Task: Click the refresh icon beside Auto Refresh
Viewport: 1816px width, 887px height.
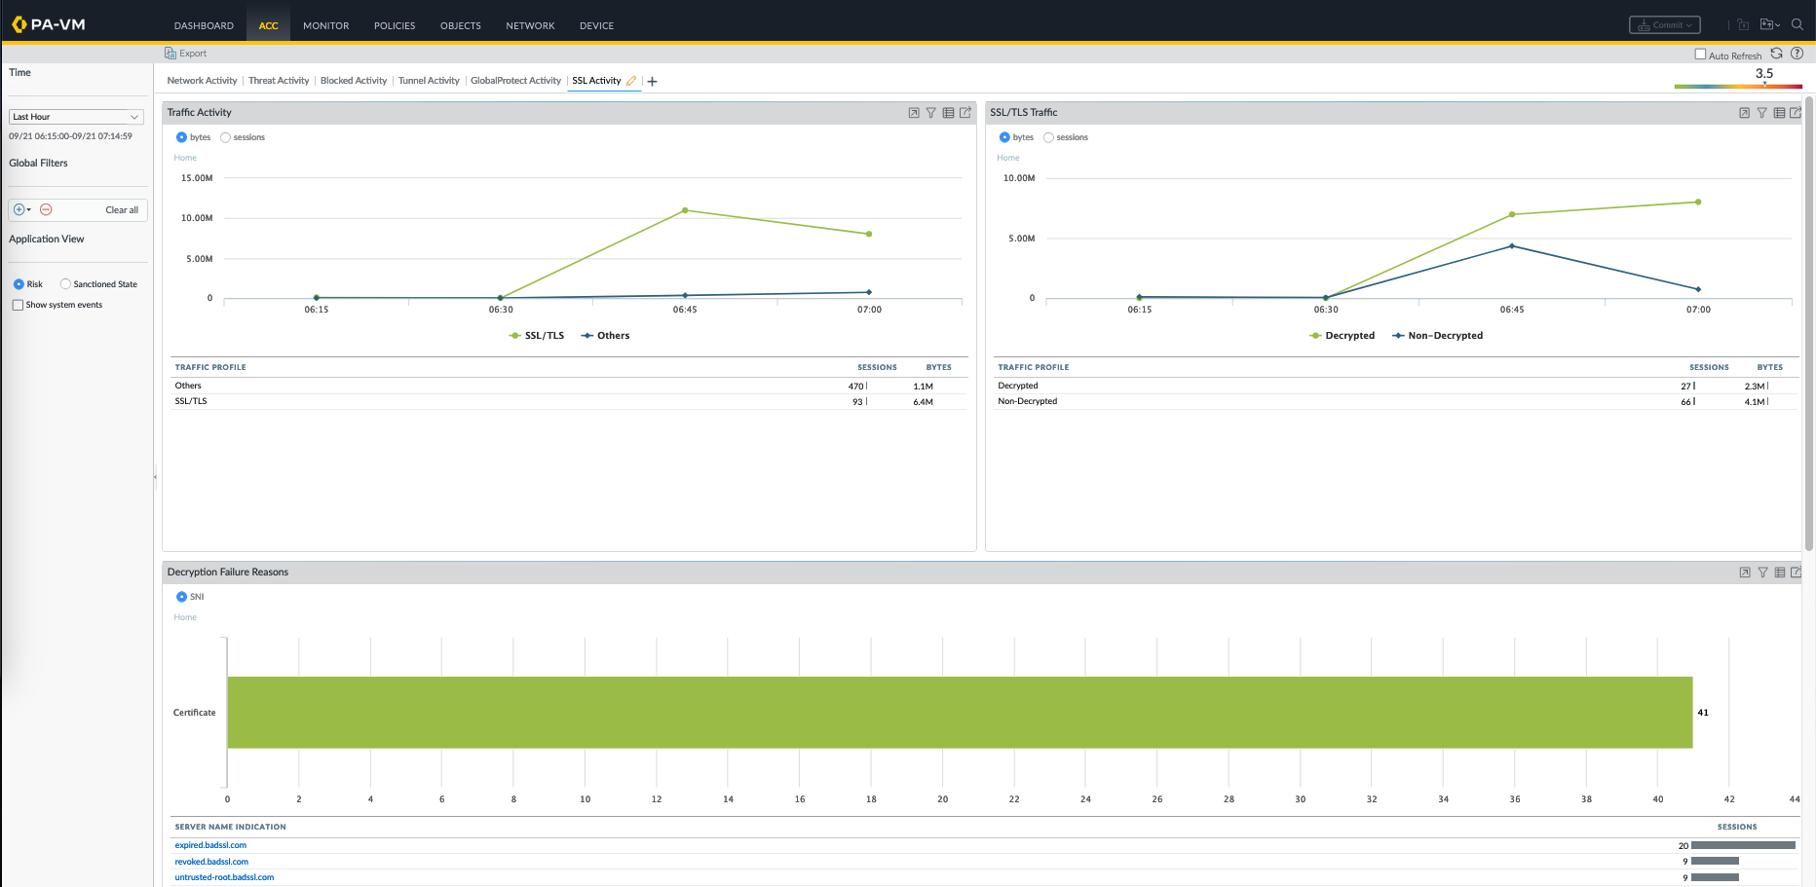Action: click(1776, 55)
